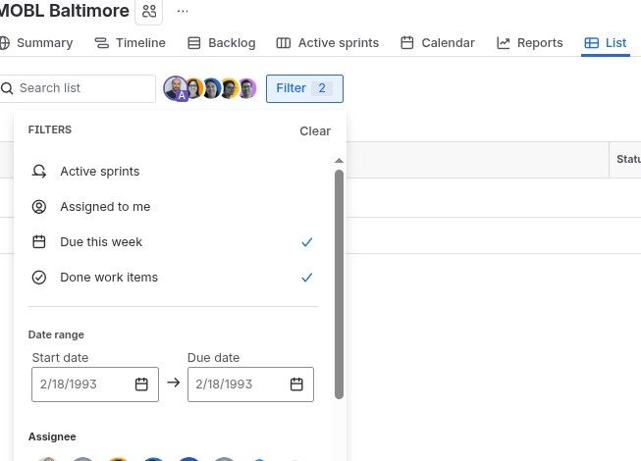Image resolution: width=641 pixels, height=461 pixels.
Task: Click the FILTERS heading
Action: click(x=50, y=129)
